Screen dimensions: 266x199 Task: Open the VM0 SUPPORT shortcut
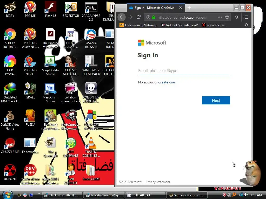pos(71,175)
